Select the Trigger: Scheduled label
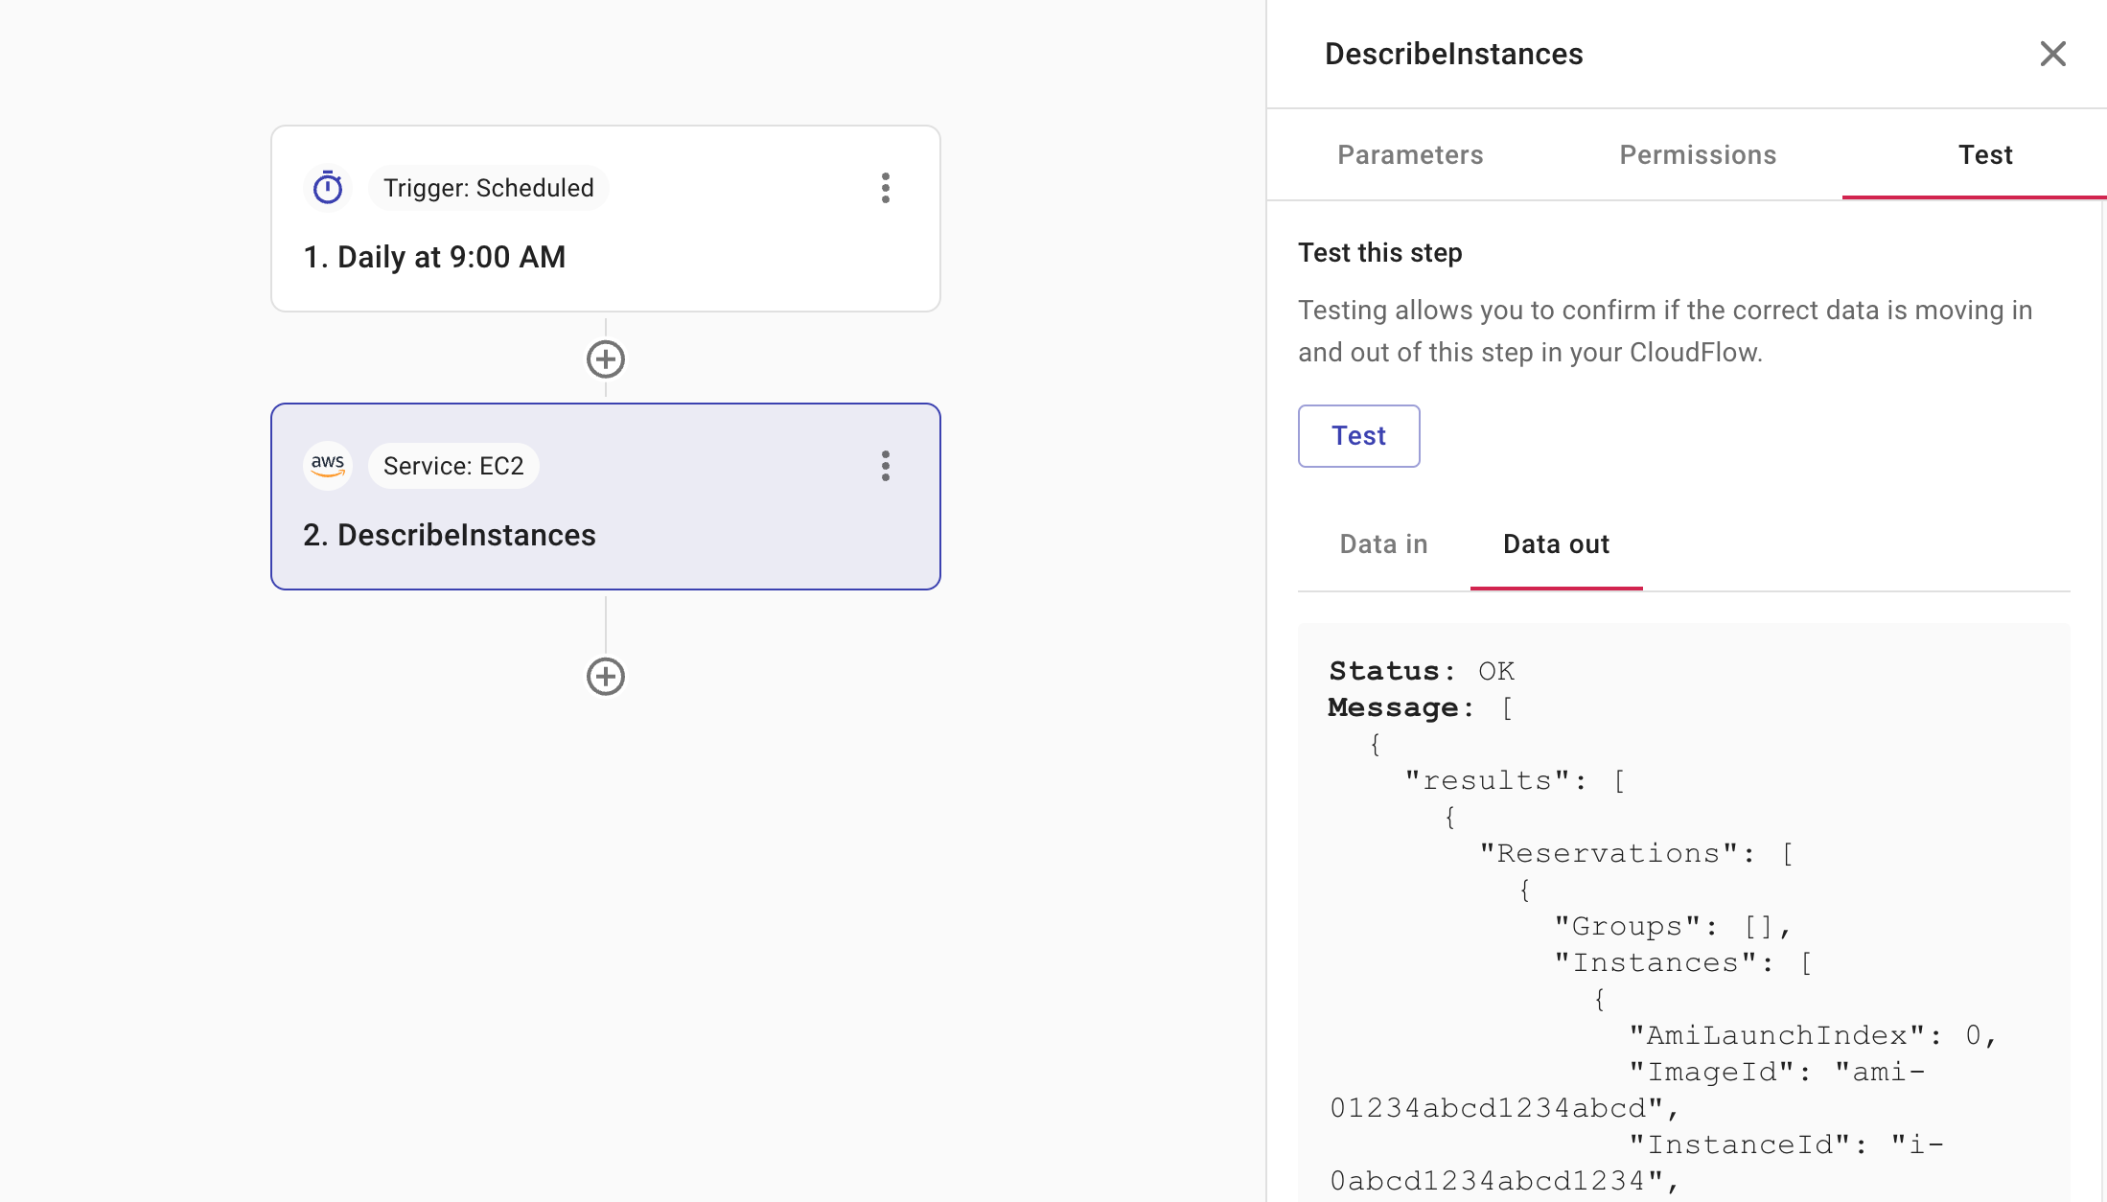Viewport: 2107px width, 1202px height. click(x=489, y=188)
